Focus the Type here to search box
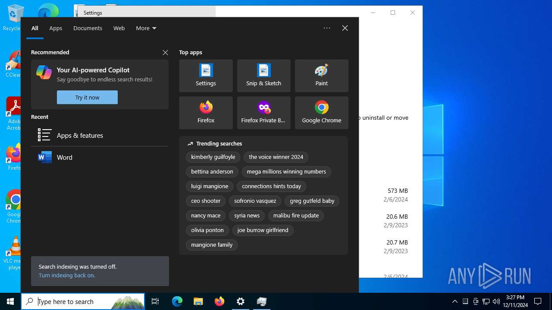Viewport: 552px width, 310px height. (x=83, y=301)
